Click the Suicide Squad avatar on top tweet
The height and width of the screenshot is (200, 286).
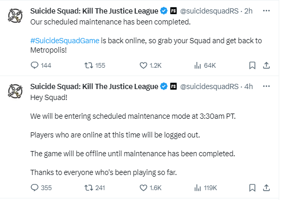click(x=15, y=16)
